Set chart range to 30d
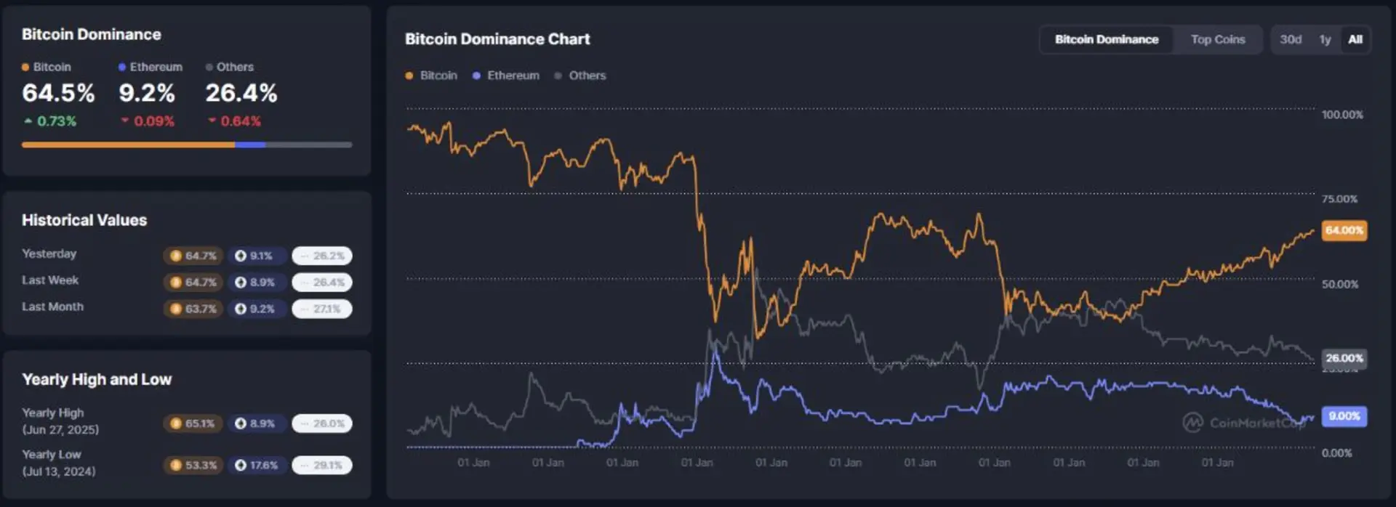 pyautogui.click(x=1291, y=39)
